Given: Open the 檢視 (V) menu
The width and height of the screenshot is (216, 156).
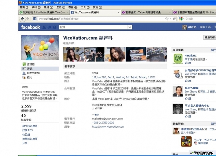Looking at the screenshot, I should click(48, 7).
